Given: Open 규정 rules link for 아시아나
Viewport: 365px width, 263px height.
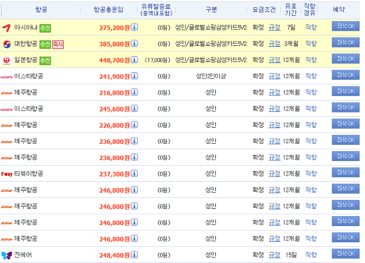Looking at the screenshot, I should (x=274, y=28).
